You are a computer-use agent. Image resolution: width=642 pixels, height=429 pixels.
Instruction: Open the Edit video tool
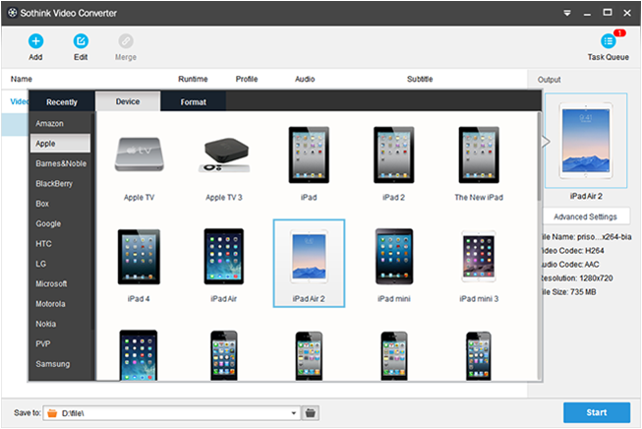81,41
